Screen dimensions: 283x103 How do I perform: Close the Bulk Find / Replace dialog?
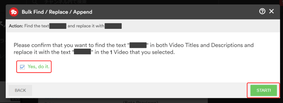pos(271,12)
